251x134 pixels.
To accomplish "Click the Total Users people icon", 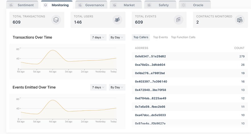I will [x=117, y=20].
